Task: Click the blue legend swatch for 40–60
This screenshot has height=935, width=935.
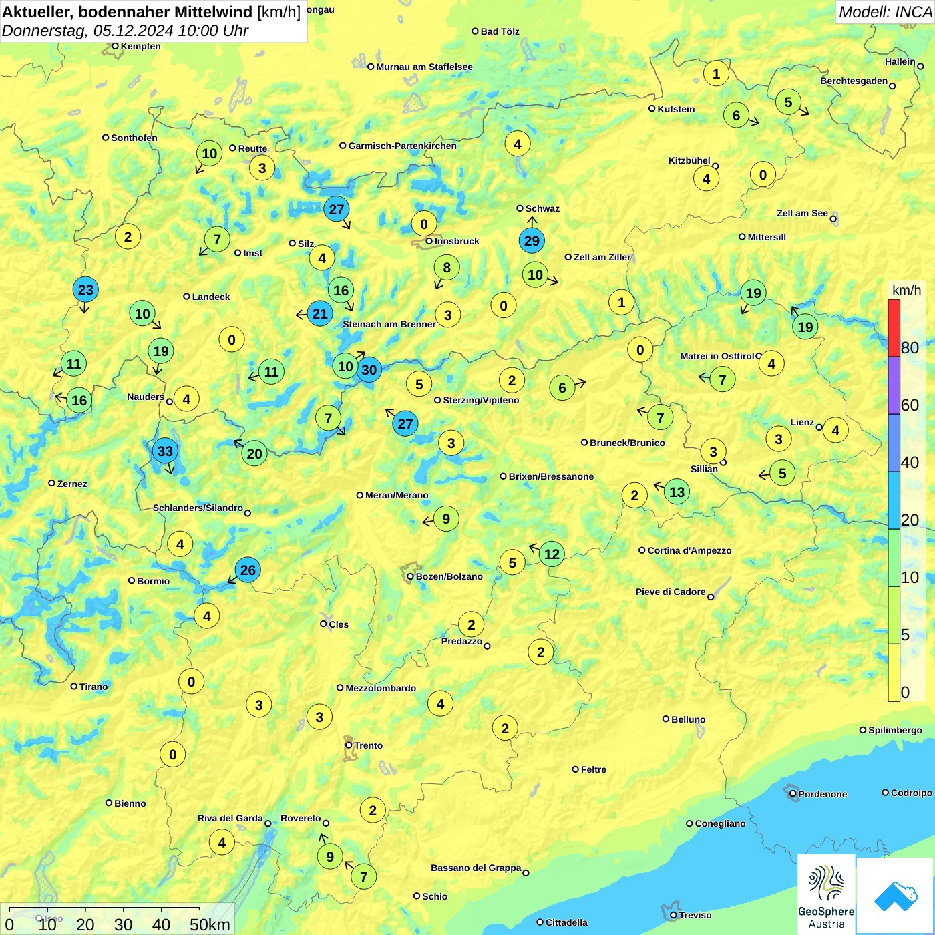Action: click(x=894, y=443)
